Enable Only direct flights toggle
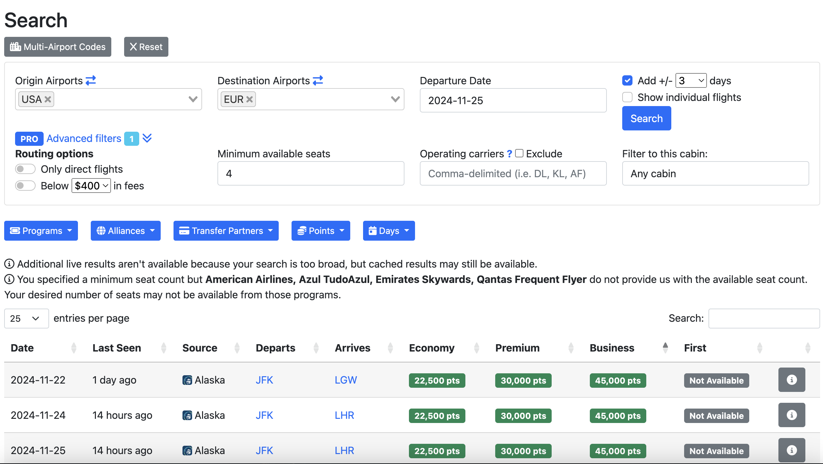Screen dimensions: 823x464 coord(25,169)
